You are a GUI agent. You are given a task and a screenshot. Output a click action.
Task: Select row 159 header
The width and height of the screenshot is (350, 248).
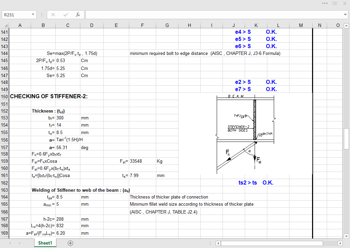click(x=4, y=161)
